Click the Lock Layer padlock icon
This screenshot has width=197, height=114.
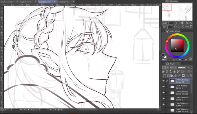pos(174,71)
